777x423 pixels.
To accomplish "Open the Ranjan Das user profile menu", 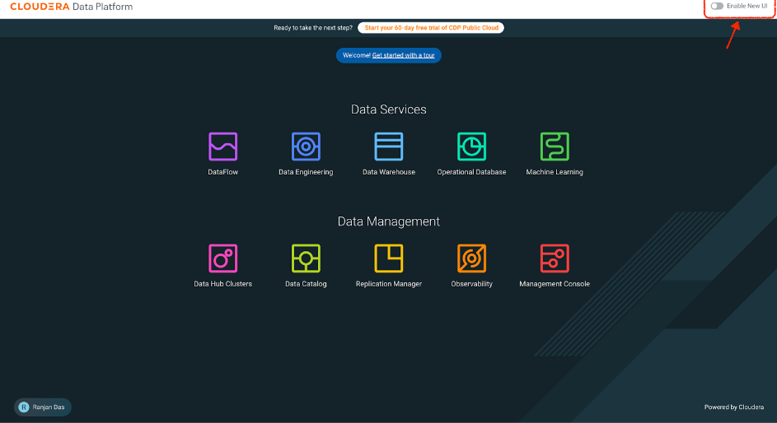I will pyautogui.click(x=43, y=407).
